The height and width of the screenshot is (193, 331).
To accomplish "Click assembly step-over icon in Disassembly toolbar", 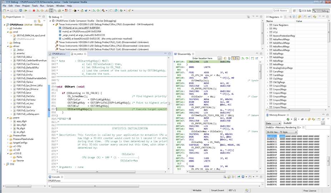I will pyautogui.click(x=247, y=58).
